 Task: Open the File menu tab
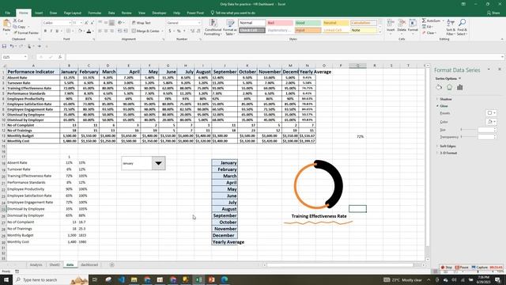coord(7,13)
